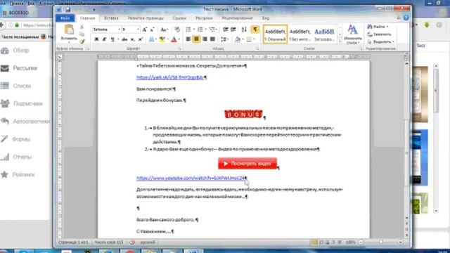Toggle the ruler button above vertical scrollbar

click(x=406, y=56)
